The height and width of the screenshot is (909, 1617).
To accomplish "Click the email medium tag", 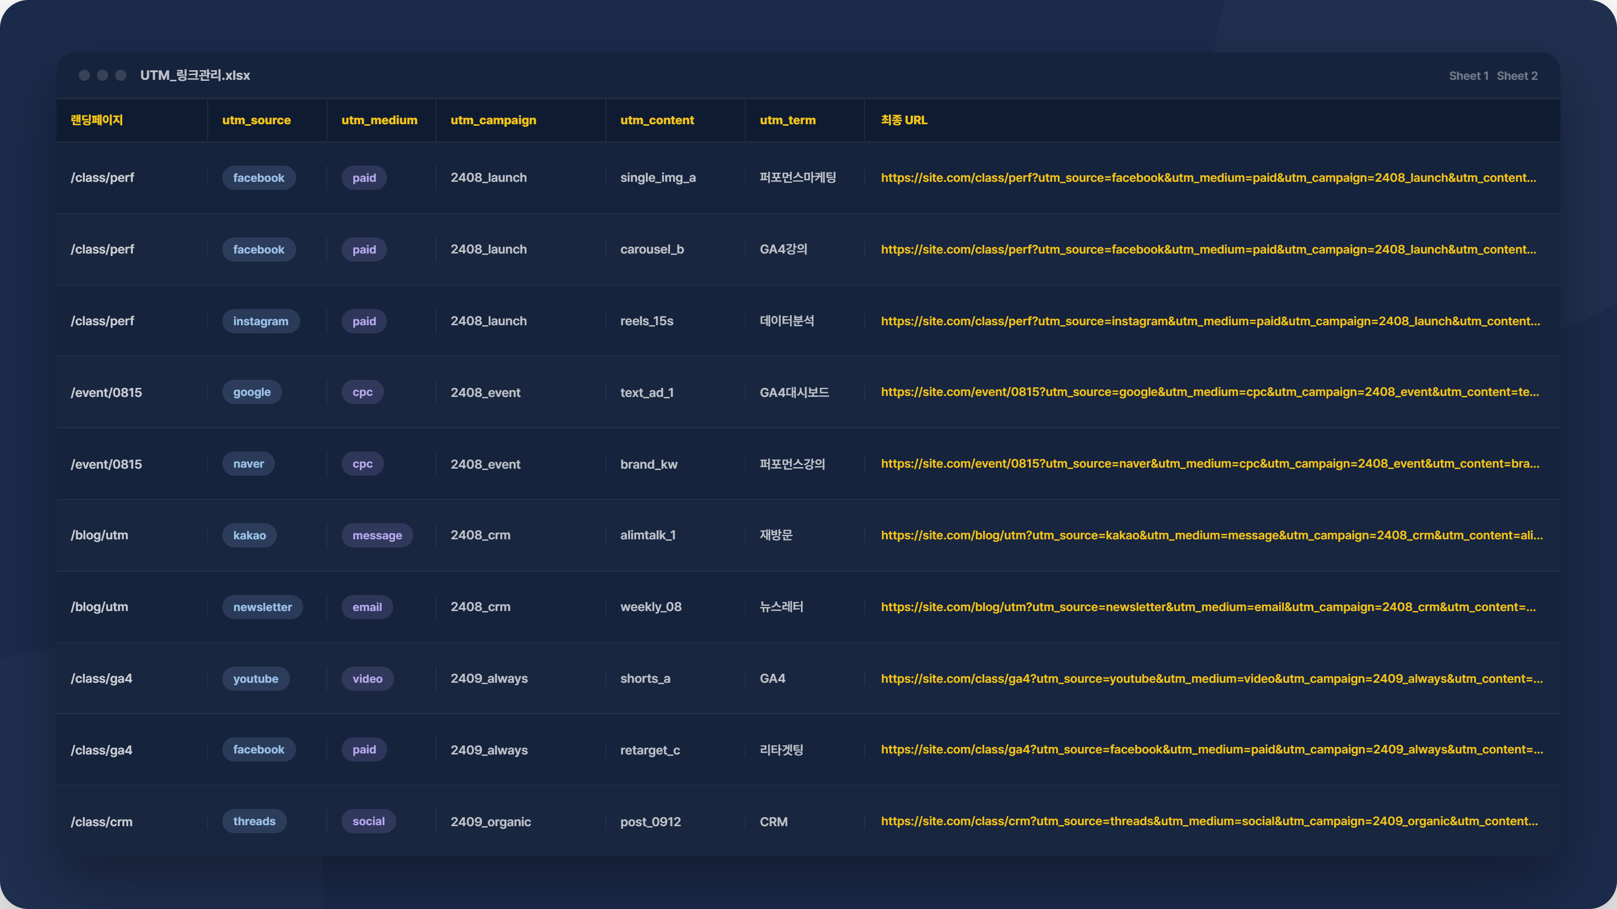I will pos(367,607).
